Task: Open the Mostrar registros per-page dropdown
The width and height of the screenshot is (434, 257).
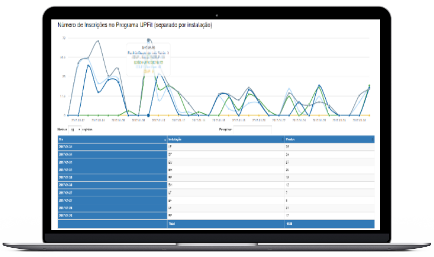Action: [76, 130]
